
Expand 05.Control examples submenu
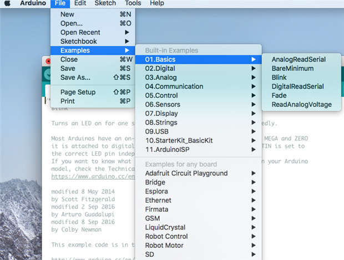(198, 95)
